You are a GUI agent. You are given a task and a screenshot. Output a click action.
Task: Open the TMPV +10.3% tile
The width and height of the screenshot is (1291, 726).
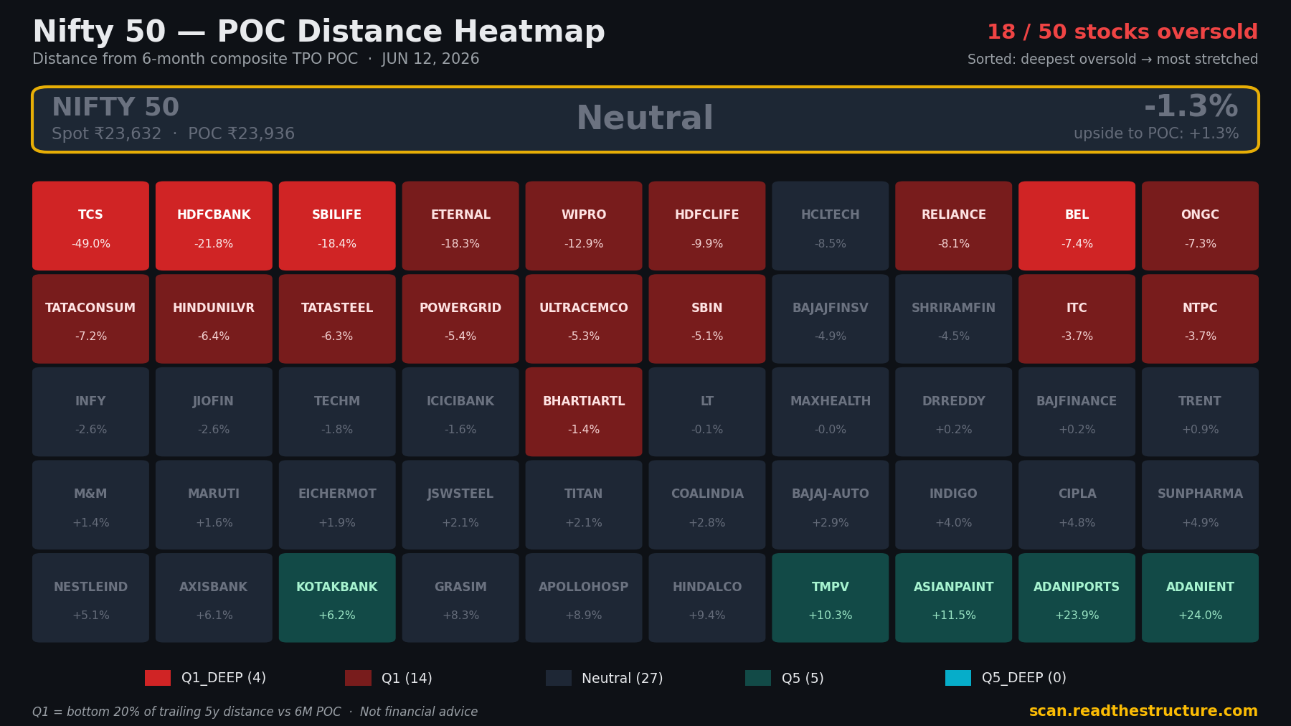(831, 598)
